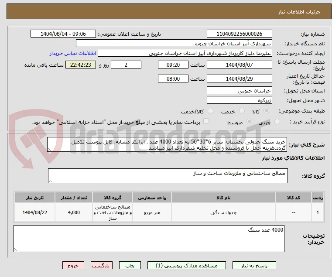Click the مصالح ساختمانی table group cell
The height and width of the screenshot is (277, 332).
pos(113,212)
